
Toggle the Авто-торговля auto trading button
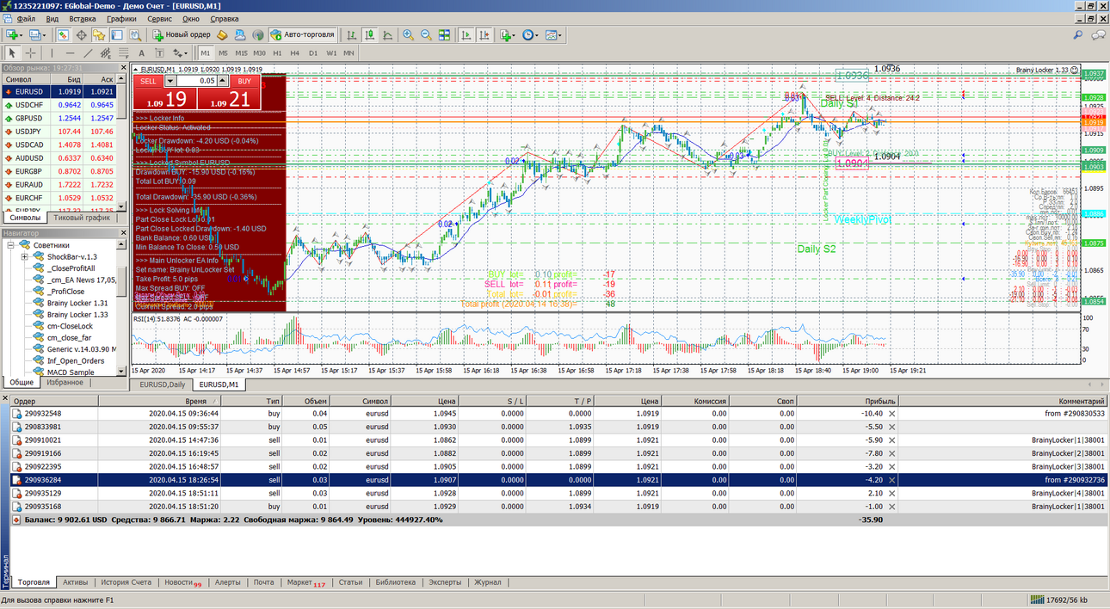(x=301, y=35)
